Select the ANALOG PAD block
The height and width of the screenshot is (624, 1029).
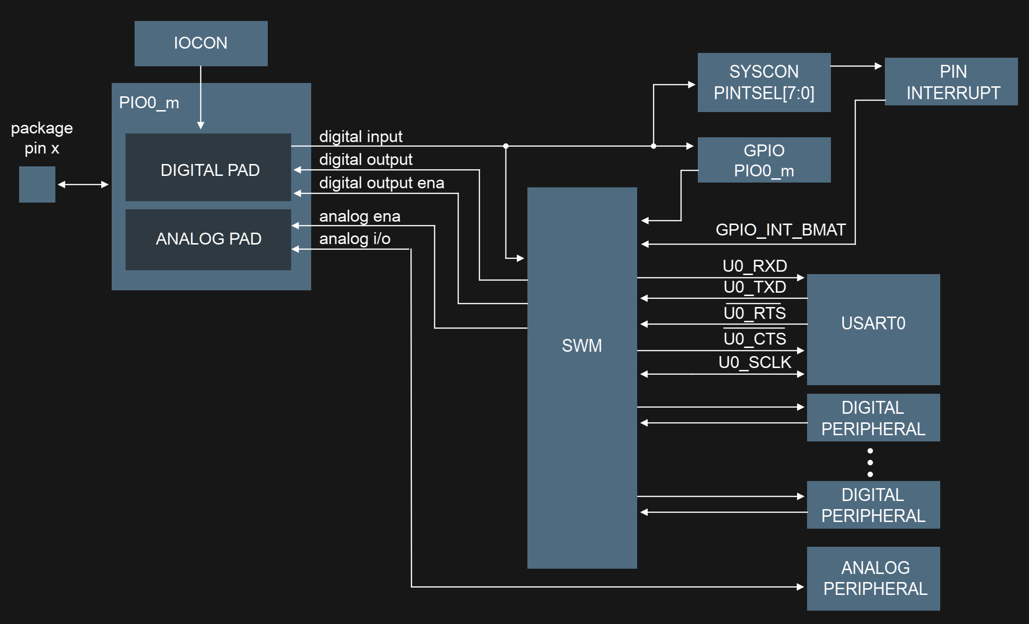coord(209,239)
